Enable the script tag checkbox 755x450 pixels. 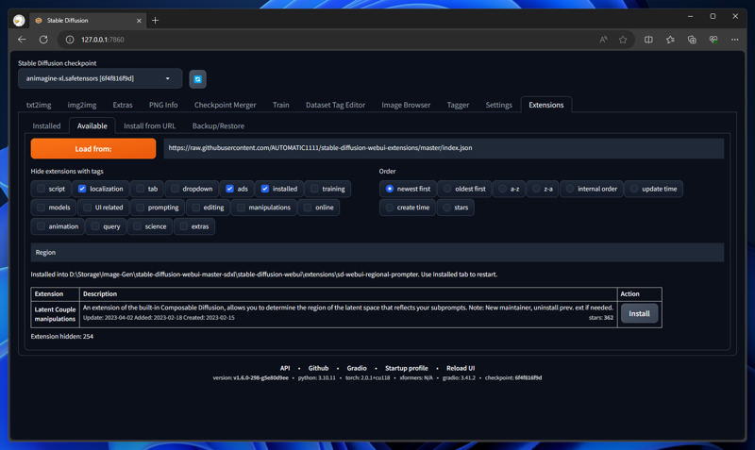click(41, 189)
